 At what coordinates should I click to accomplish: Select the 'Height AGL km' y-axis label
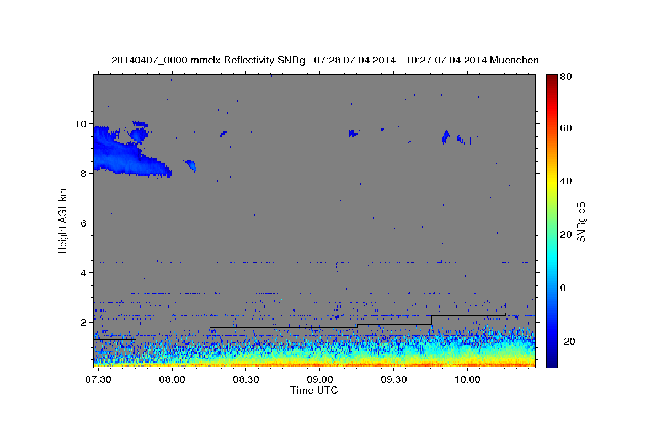click(x=63, y=220)
